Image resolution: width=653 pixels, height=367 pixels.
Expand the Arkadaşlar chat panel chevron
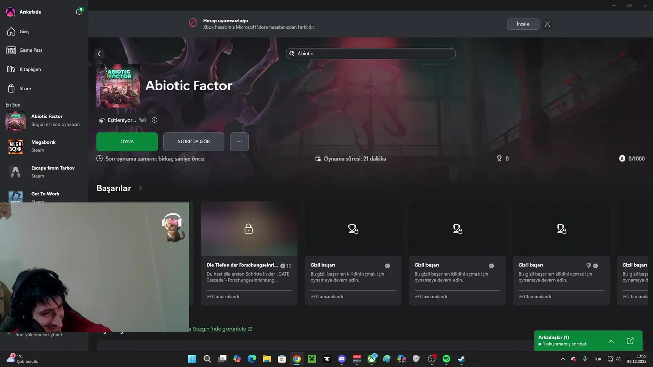click(x=611, y=341)
